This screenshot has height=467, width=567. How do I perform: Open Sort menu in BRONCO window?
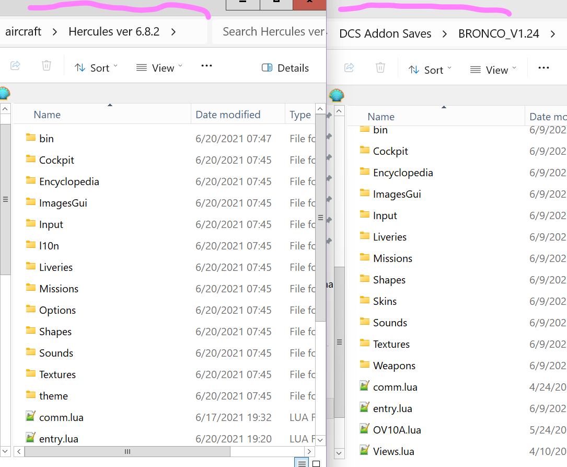(x=430, y=70)
